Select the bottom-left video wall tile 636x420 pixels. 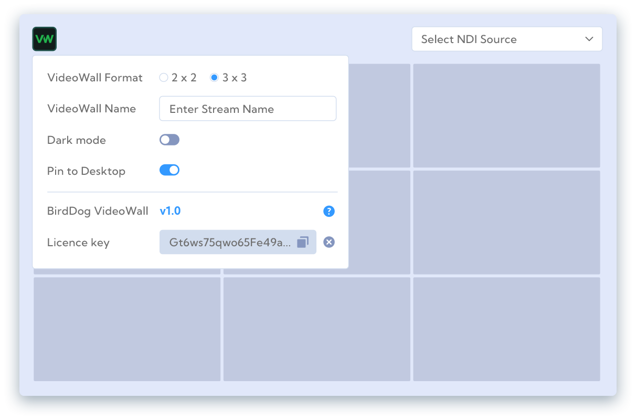pyautogui.click(x=127, y=329)
